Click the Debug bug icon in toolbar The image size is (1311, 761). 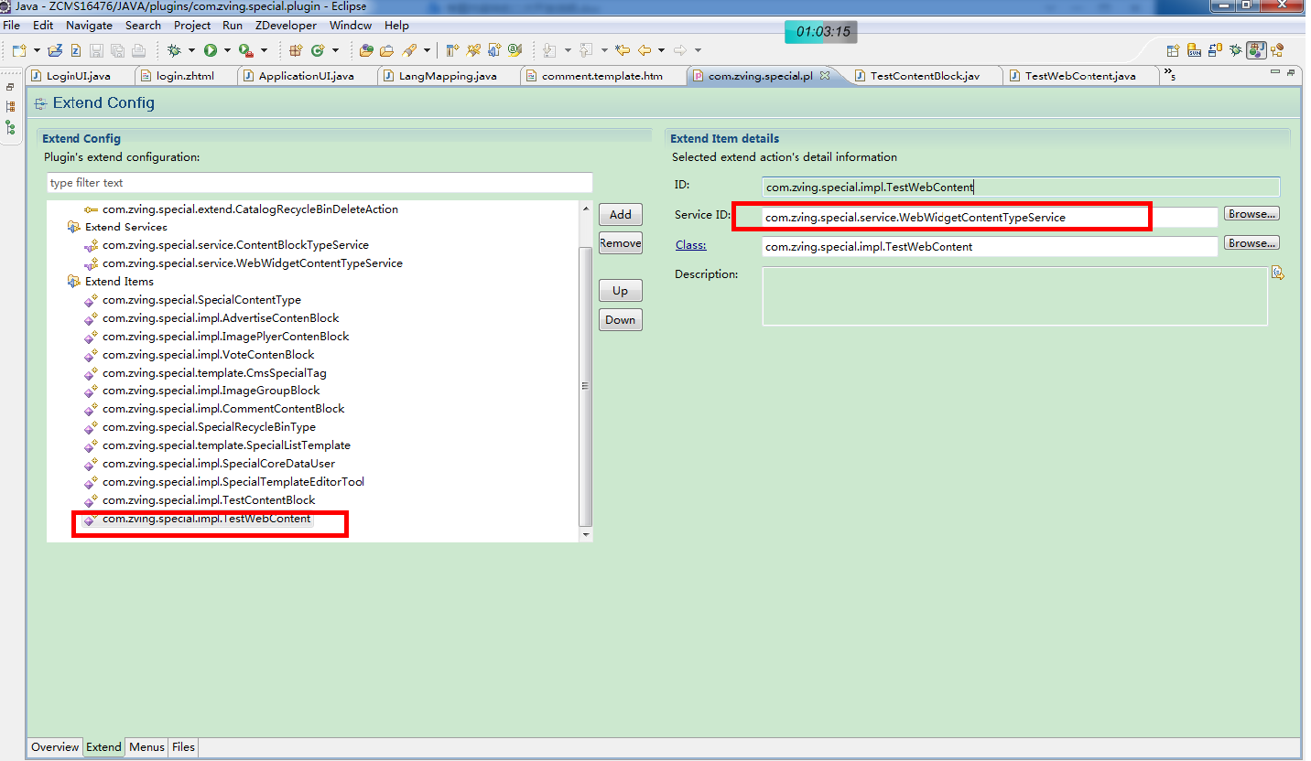(x=174, y=50)
